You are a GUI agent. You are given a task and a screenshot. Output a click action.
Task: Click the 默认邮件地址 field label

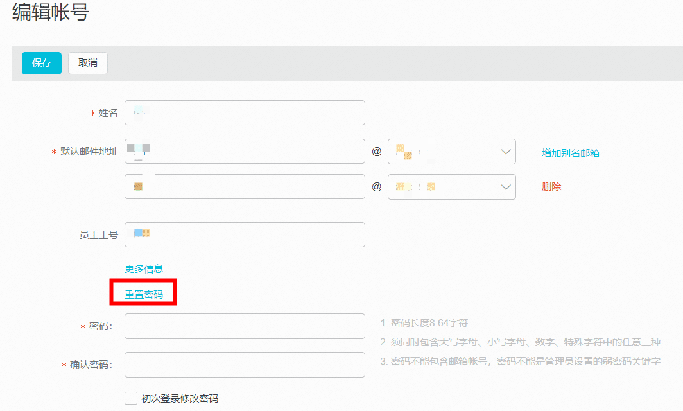click(89, 152)
